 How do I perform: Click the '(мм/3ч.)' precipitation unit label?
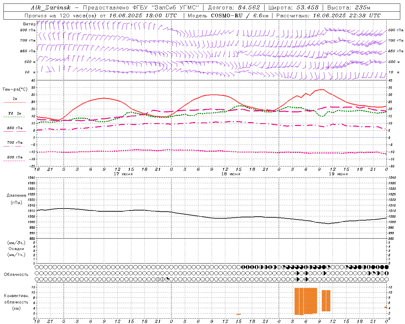click(x=16, y=243)
